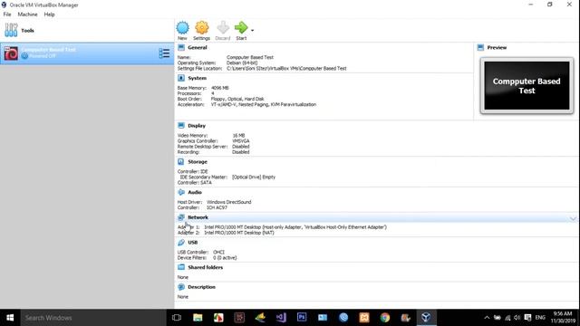Open the Shared folders heading link
This screenshot has width=580, height=326.
coord(206,267)
